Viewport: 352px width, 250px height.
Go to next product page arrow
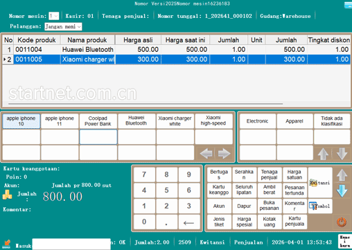click(224, 153)
